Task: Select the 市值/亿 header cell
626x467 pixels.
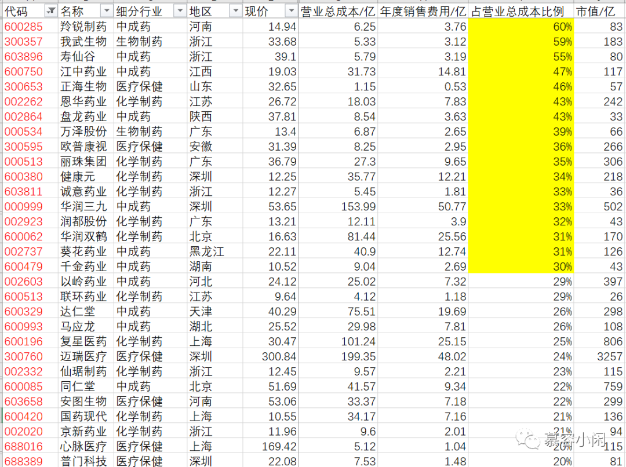Action: coord(600,11)
